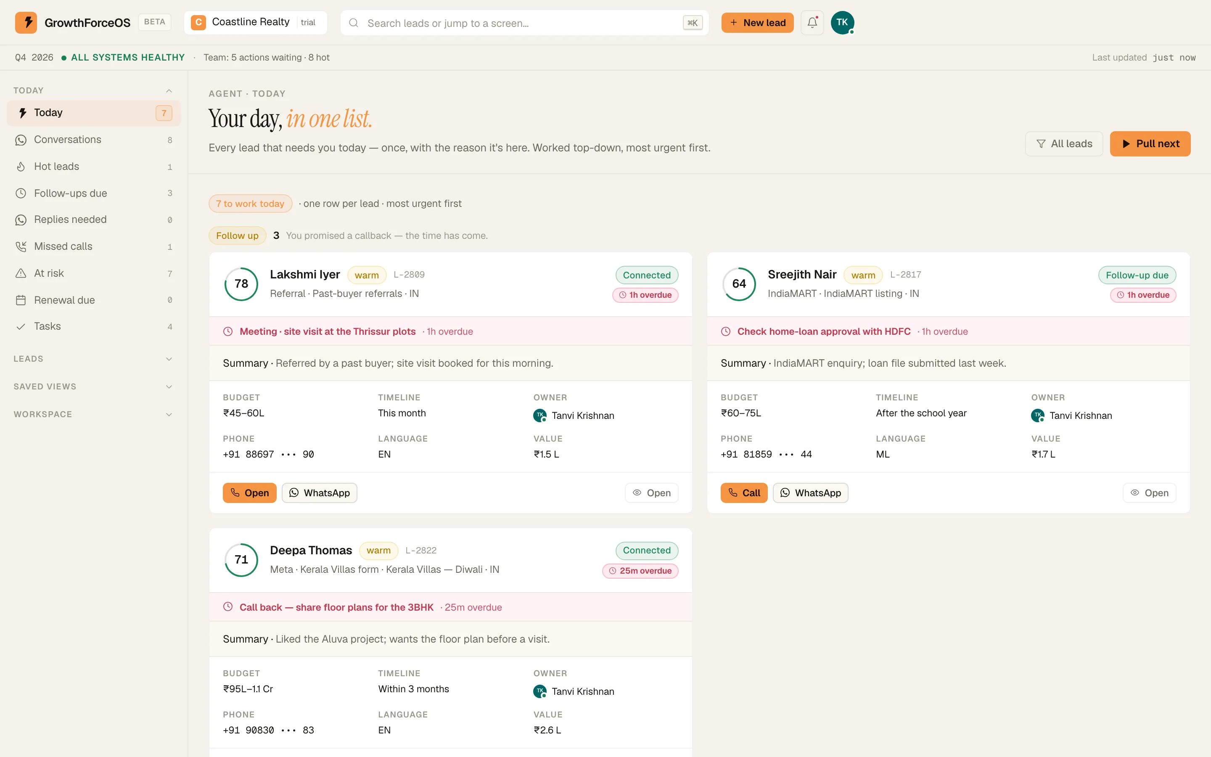Open Sreejith Nair's lead via eye icon

1150,492
